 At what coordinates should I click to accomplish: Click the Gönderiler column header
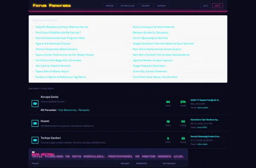pyautogui.click(x=142, y=163)
